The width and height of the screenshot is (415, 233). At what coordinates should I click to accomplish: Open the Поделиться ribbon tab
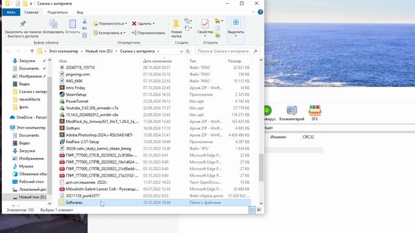[x=58, y=12]
